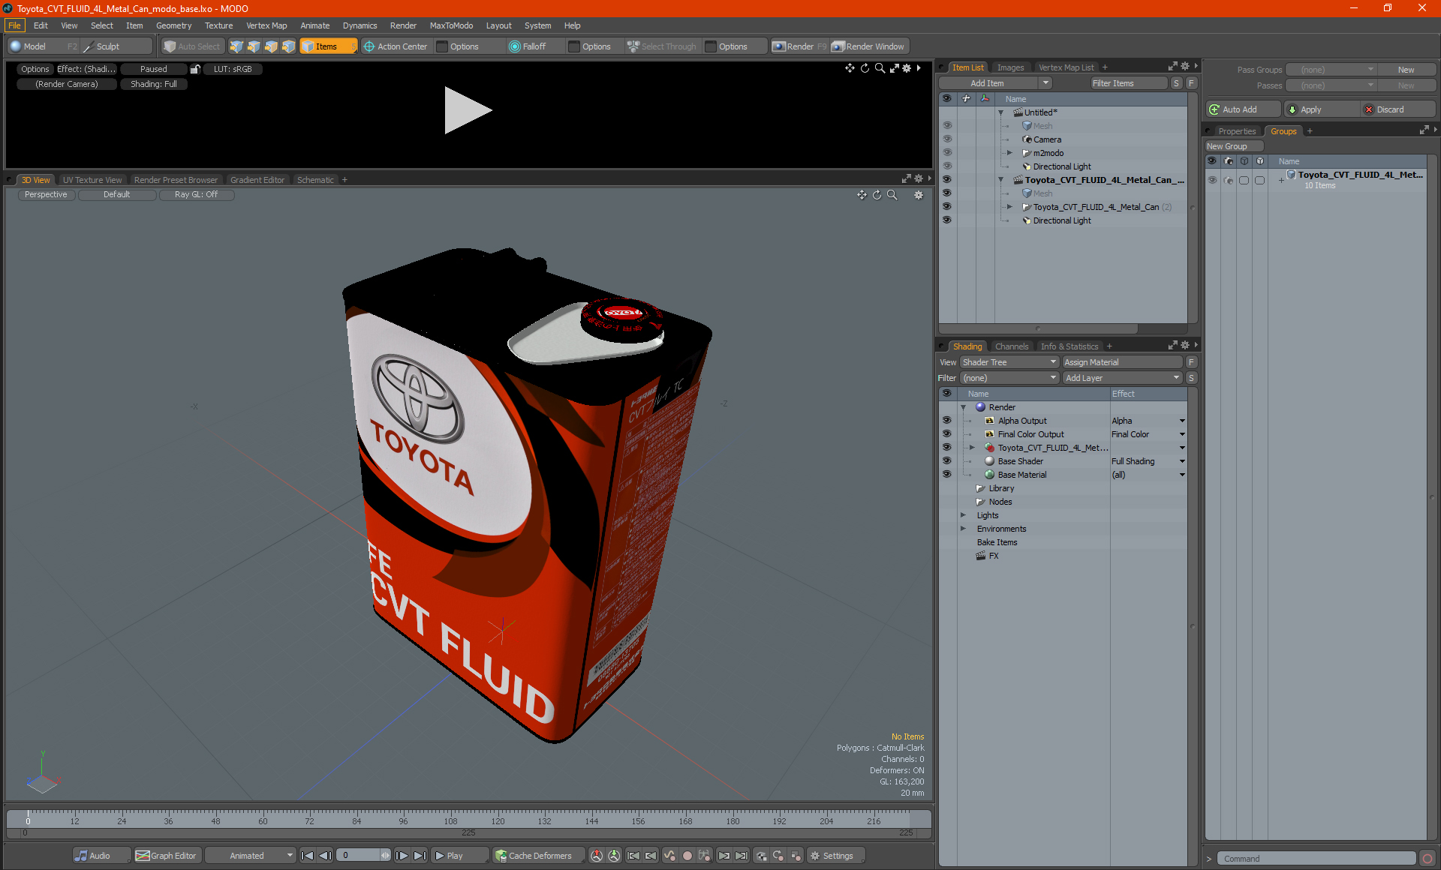Toggle visibility of Camera item
This screenshot has height=870, width=1441.
click(x=945, y=138)
